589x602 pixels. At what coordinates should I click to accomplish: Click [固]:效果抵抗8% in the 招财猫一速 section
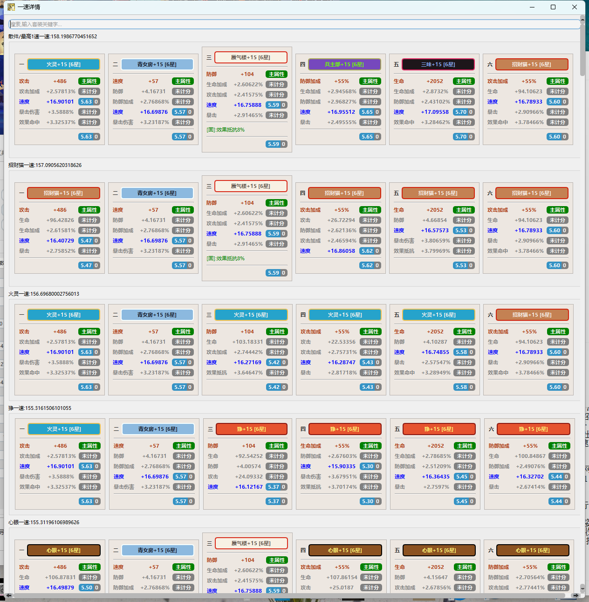226,258
